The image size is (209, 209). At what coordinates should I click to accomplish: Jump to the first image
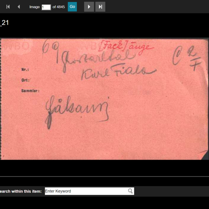[8, 7]
